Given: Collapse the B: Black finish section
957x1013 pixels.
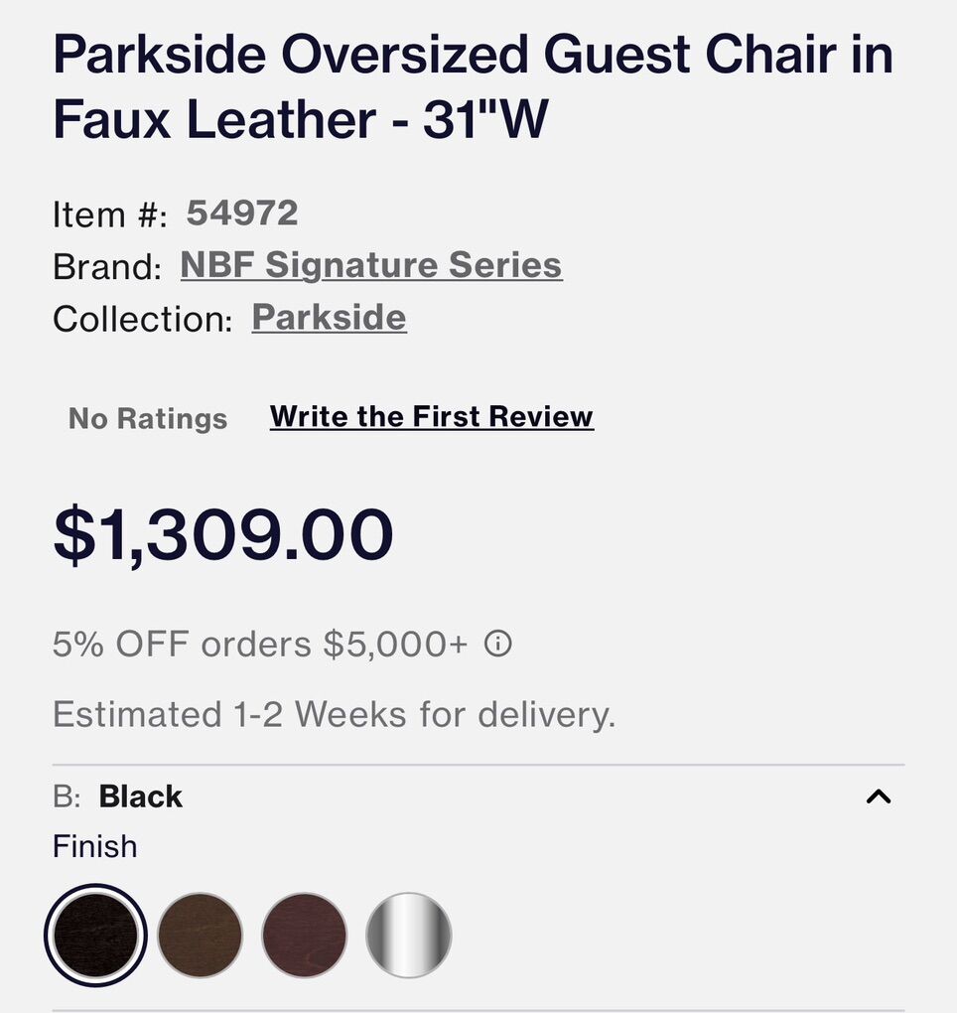Looking at the screenshot, I should tap(879, 796).
